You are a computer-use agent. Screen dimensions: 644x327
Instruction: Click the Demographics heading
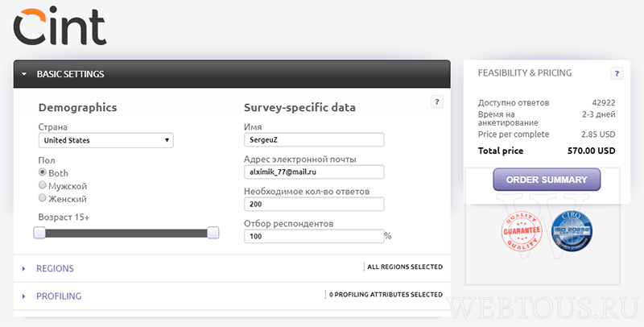click(x=77, y=108)
